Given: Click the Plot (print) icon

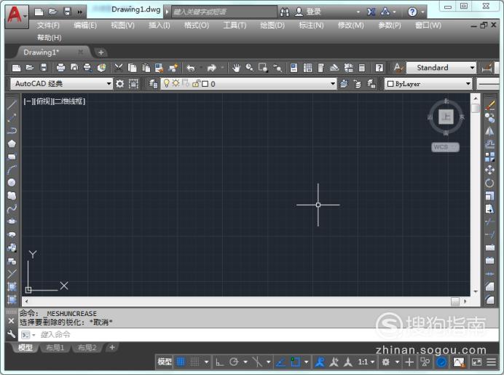Looking at the screenshot, I should pos(60,68).
